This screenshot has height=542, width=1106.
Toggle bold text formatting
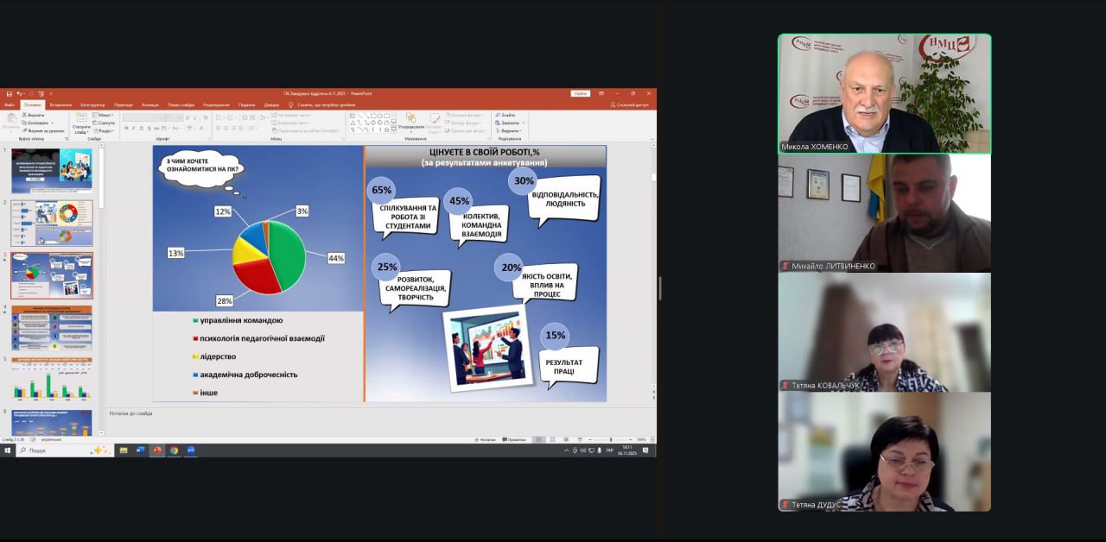tap(126, 128)
